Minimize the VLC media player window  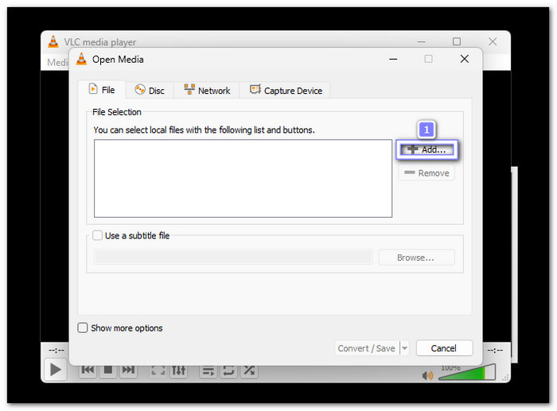pyautogui.click(x=421, y=41)
